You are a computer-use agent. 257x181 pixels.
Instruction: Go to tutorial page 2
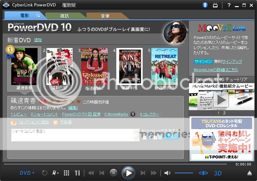point(224,113)
